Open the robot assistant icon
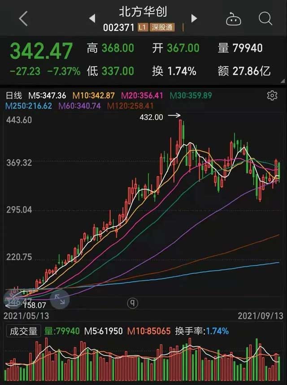Viewport: 287px width, 385px height. pos(233,19)
